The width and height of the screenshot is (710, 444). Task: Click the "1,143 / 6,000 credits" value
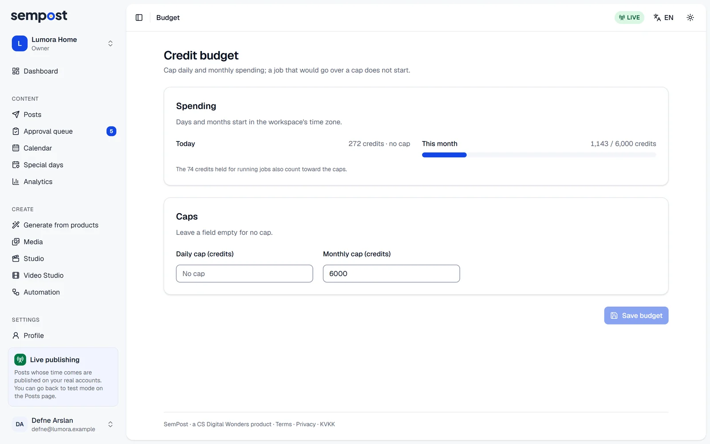coord(623,144)
